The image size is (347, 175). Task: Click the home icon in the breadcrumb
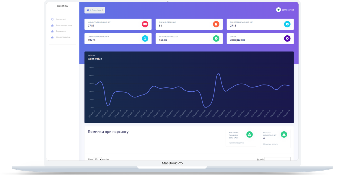tap(88, 10)
